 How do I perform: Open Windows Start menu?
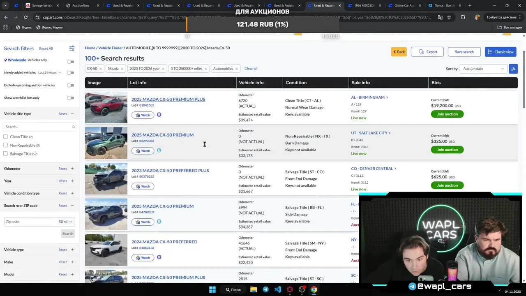point(212,289)
